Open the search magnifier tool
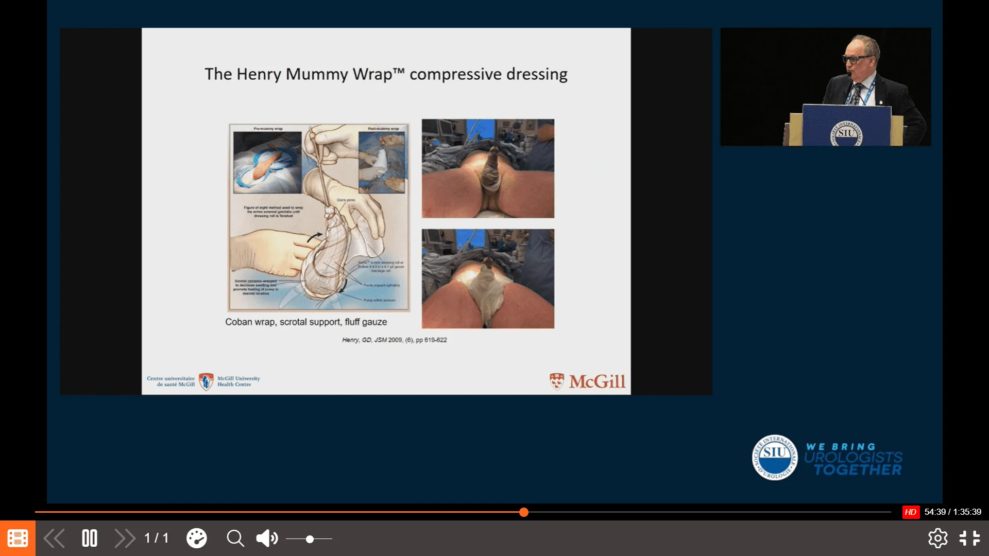 235,538
